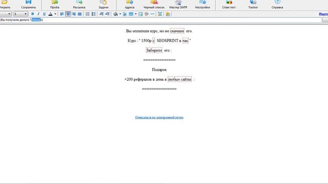Viewport: 328px width, 184px height.
Task: Open the Черный список blacklist
Action: pos(154,5)
